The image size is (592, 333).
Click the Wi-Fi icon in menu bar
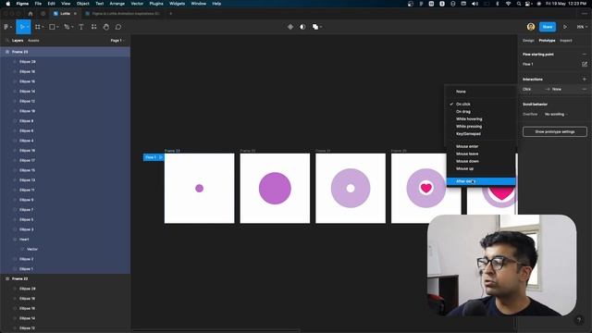point(508,4)
